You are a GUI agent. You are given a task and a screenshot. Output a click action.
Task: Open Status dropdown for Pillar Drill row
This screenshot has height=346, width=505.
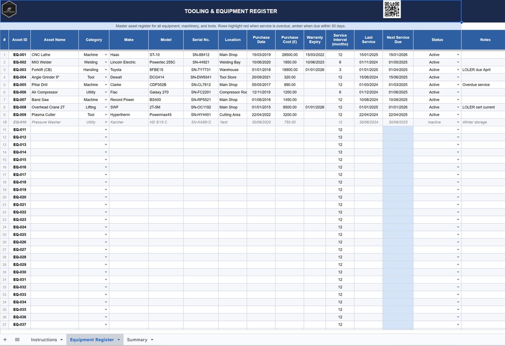pyautogui.click(x=458, y=85)
